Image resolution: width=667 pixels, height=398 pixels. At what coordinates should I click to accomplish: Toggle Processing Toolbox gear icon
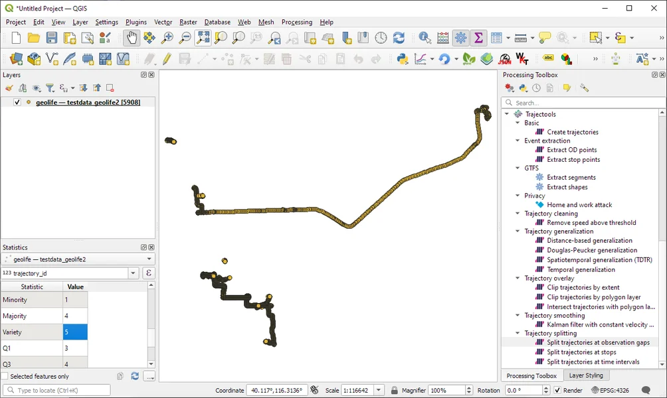(x=460, y=38)
